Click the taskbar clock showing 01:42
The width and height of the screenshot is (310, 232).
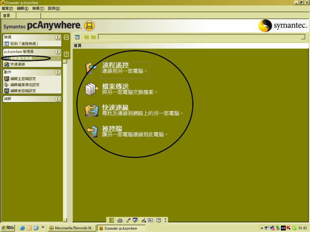(303, 228)
